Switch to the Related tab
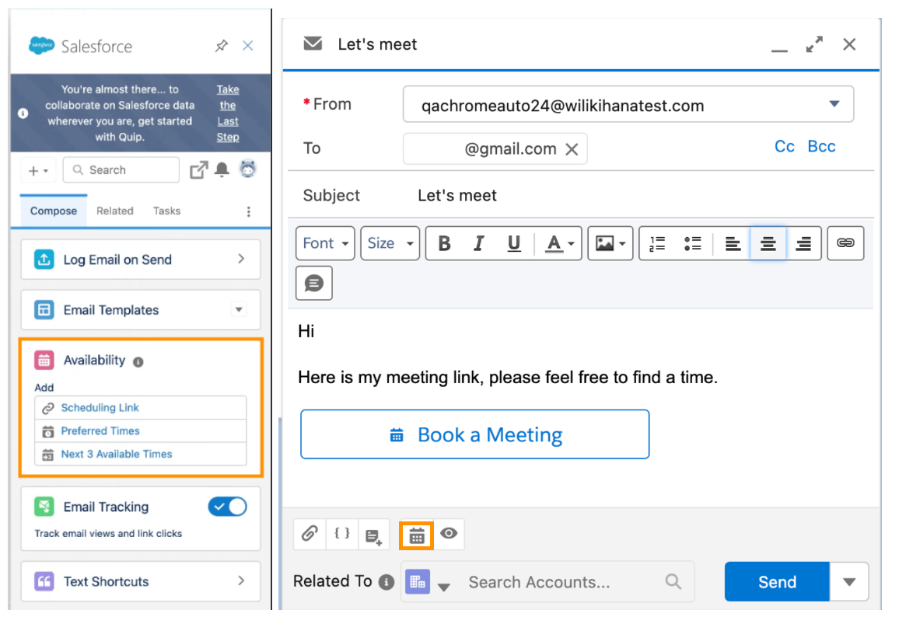 pos(114,211)
